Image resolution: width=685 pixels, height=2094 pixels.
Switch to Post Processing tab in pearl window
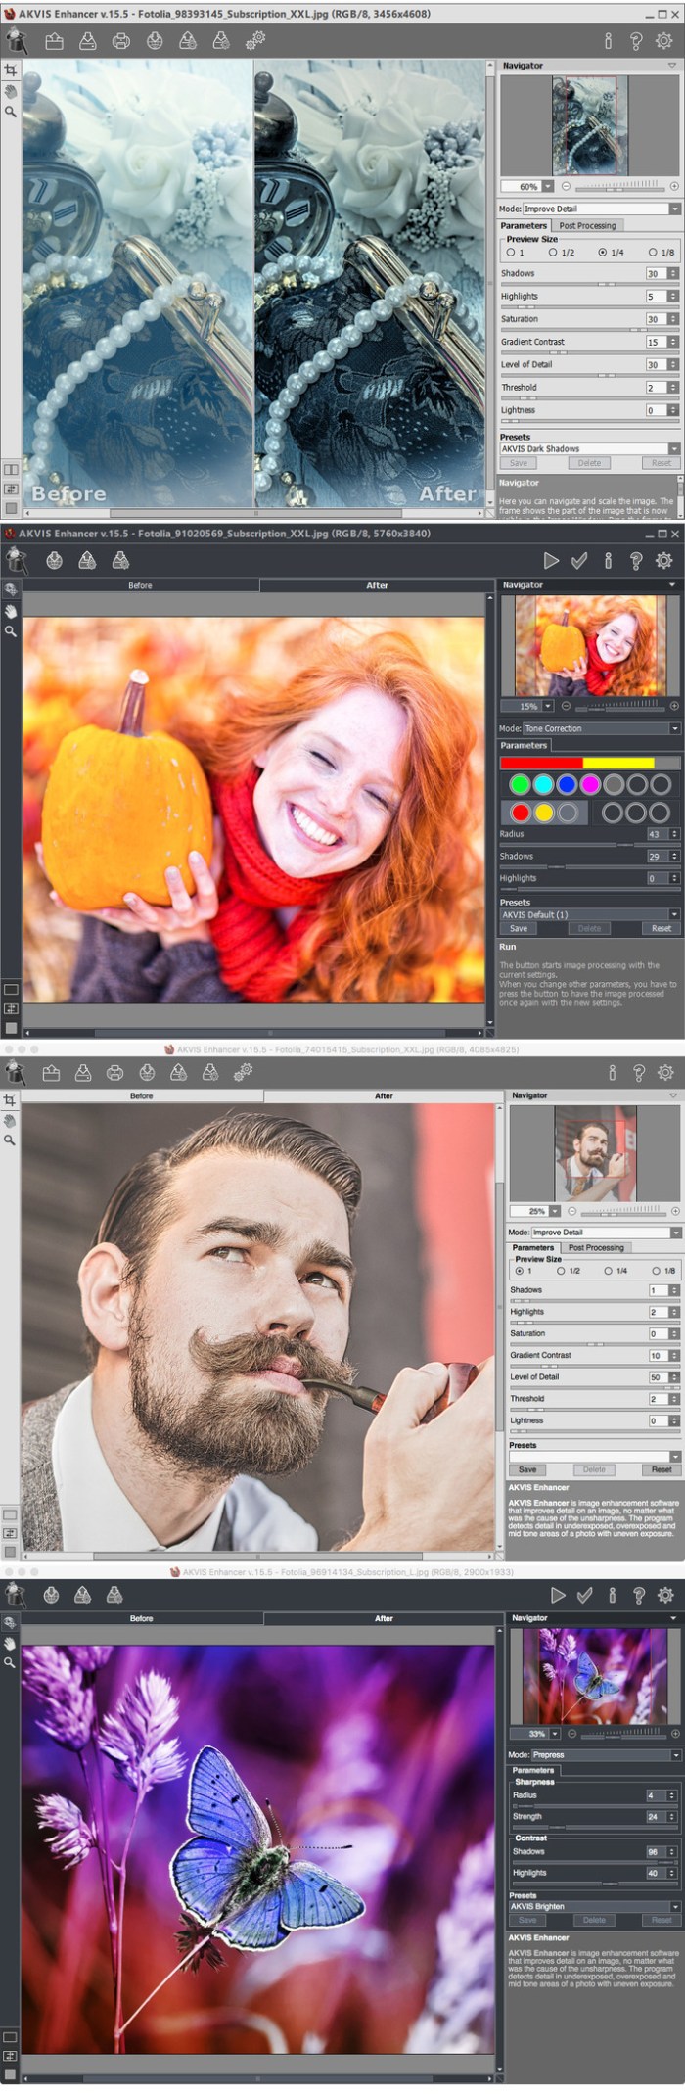(x=587, y=225)
